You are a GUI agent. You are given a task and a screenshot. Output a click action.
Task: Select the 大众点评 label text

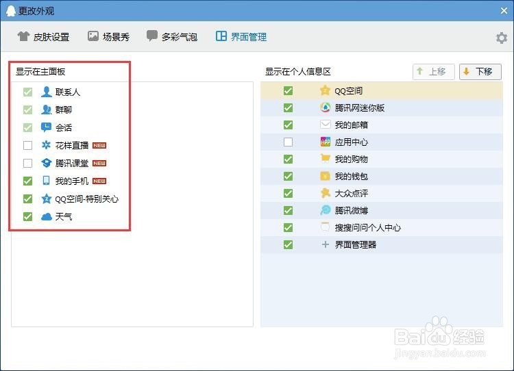pos(352,193)
